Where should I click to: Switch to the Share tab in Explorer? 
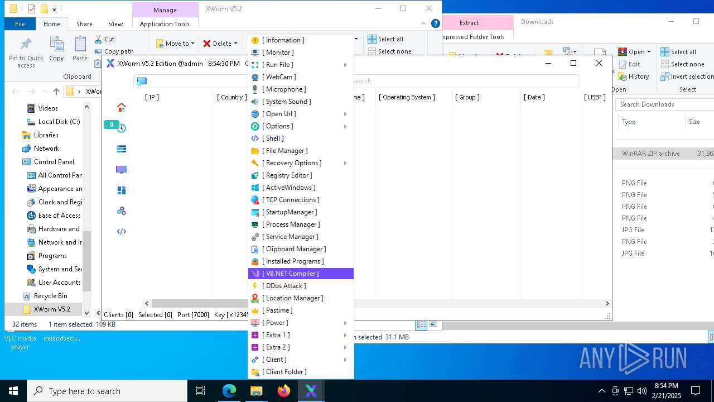point(84,24)
